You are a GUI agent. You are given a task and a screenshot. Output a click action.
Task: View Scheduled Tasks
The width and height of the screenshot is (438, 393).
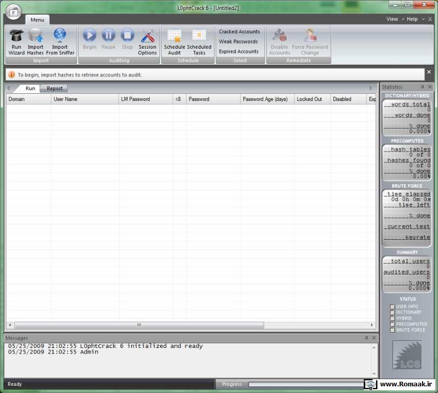pyautogui.click(x=199, y=42)
